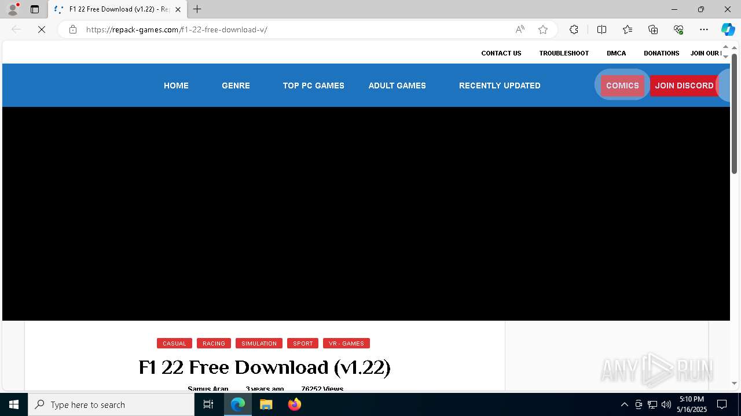741x416 pixels.
Task: Open the Genre menu
Action: coord(236,86)
